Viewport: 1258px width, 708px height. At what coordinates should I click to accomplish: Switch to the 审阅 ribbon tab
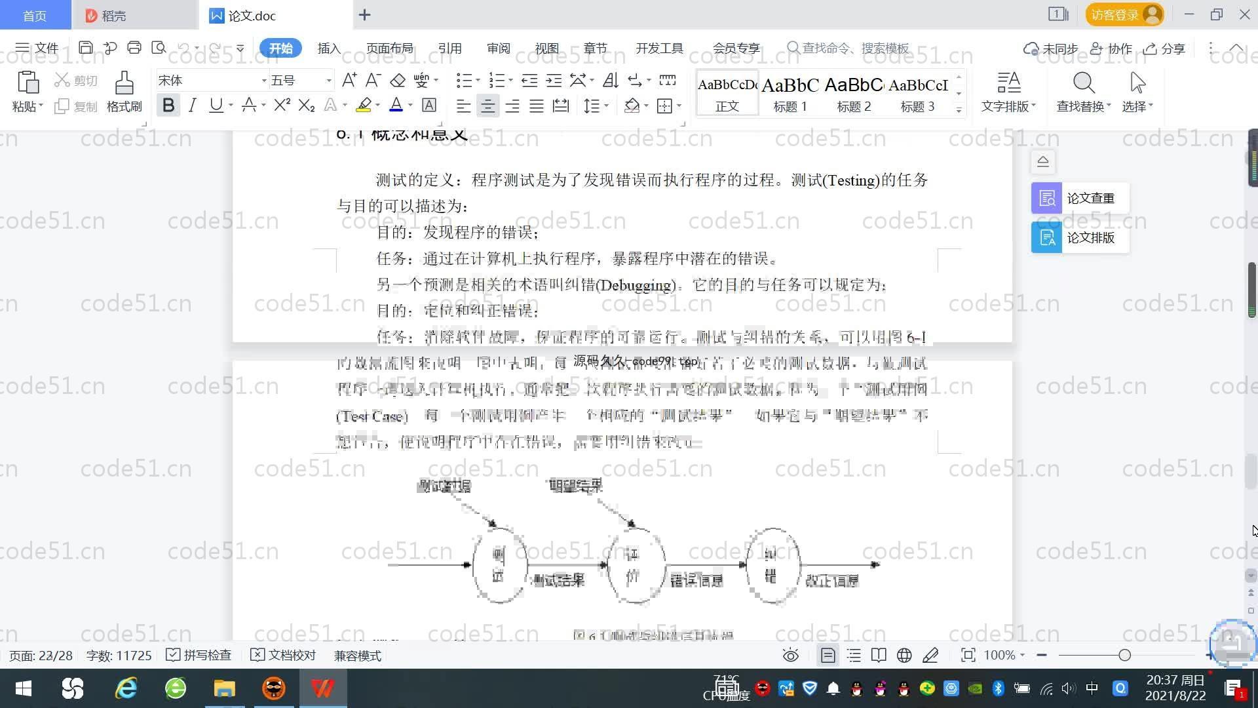pyautogui.click(x=498, y=49)
